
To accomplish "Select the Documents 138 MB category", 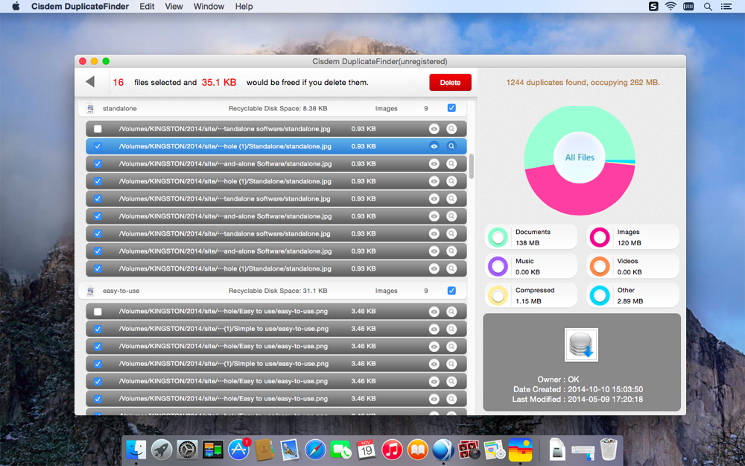I will 530,237.
